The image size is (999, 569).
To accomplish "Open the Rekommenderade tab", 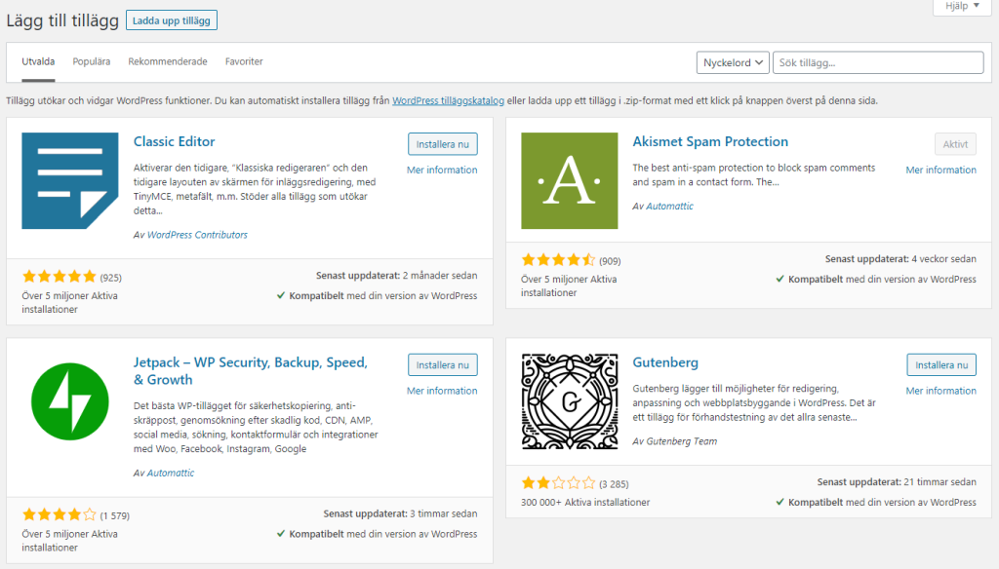I will pyautogui.click(x=168, y=61).
